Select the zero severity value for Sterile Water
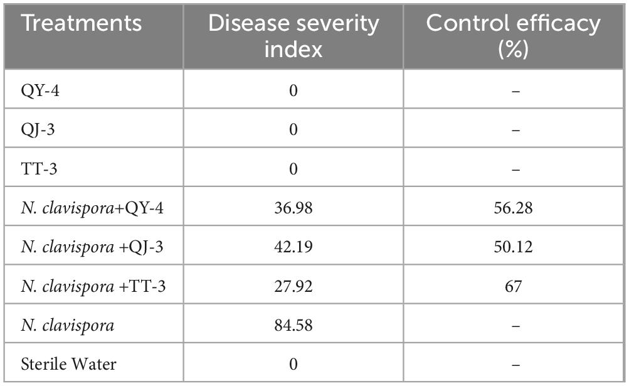Image resolution: width=629 pixels, height=386 pixels. coord(293,364)
